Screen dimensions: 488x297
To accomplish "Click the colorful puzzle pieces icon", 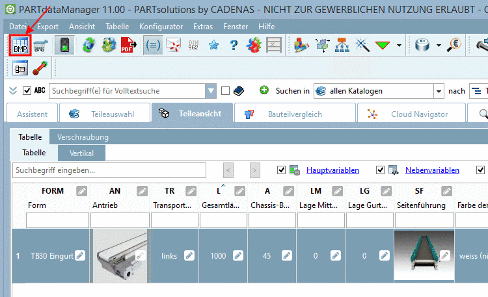I will 254,45.
